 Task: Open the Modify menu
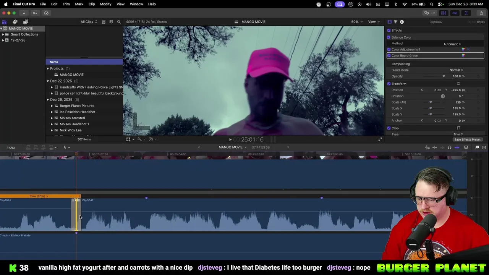pyautogui.click(x=105, y=4)
